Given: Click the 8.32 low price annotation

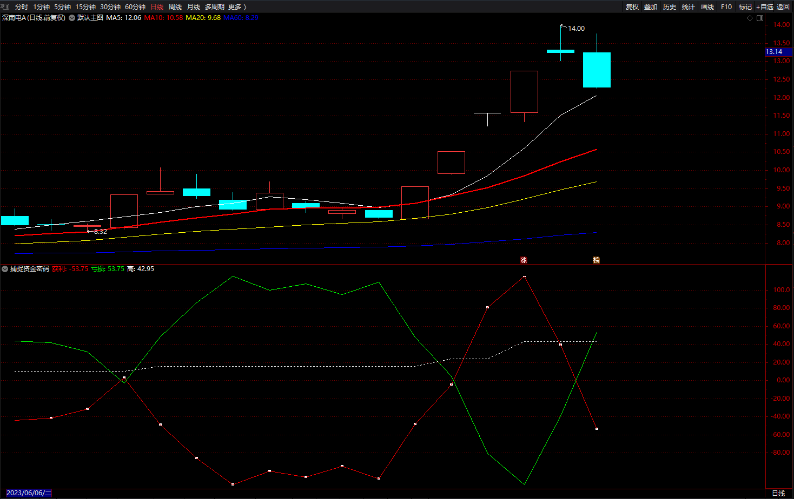Looking at the screenshot, I should coord(100,232).
